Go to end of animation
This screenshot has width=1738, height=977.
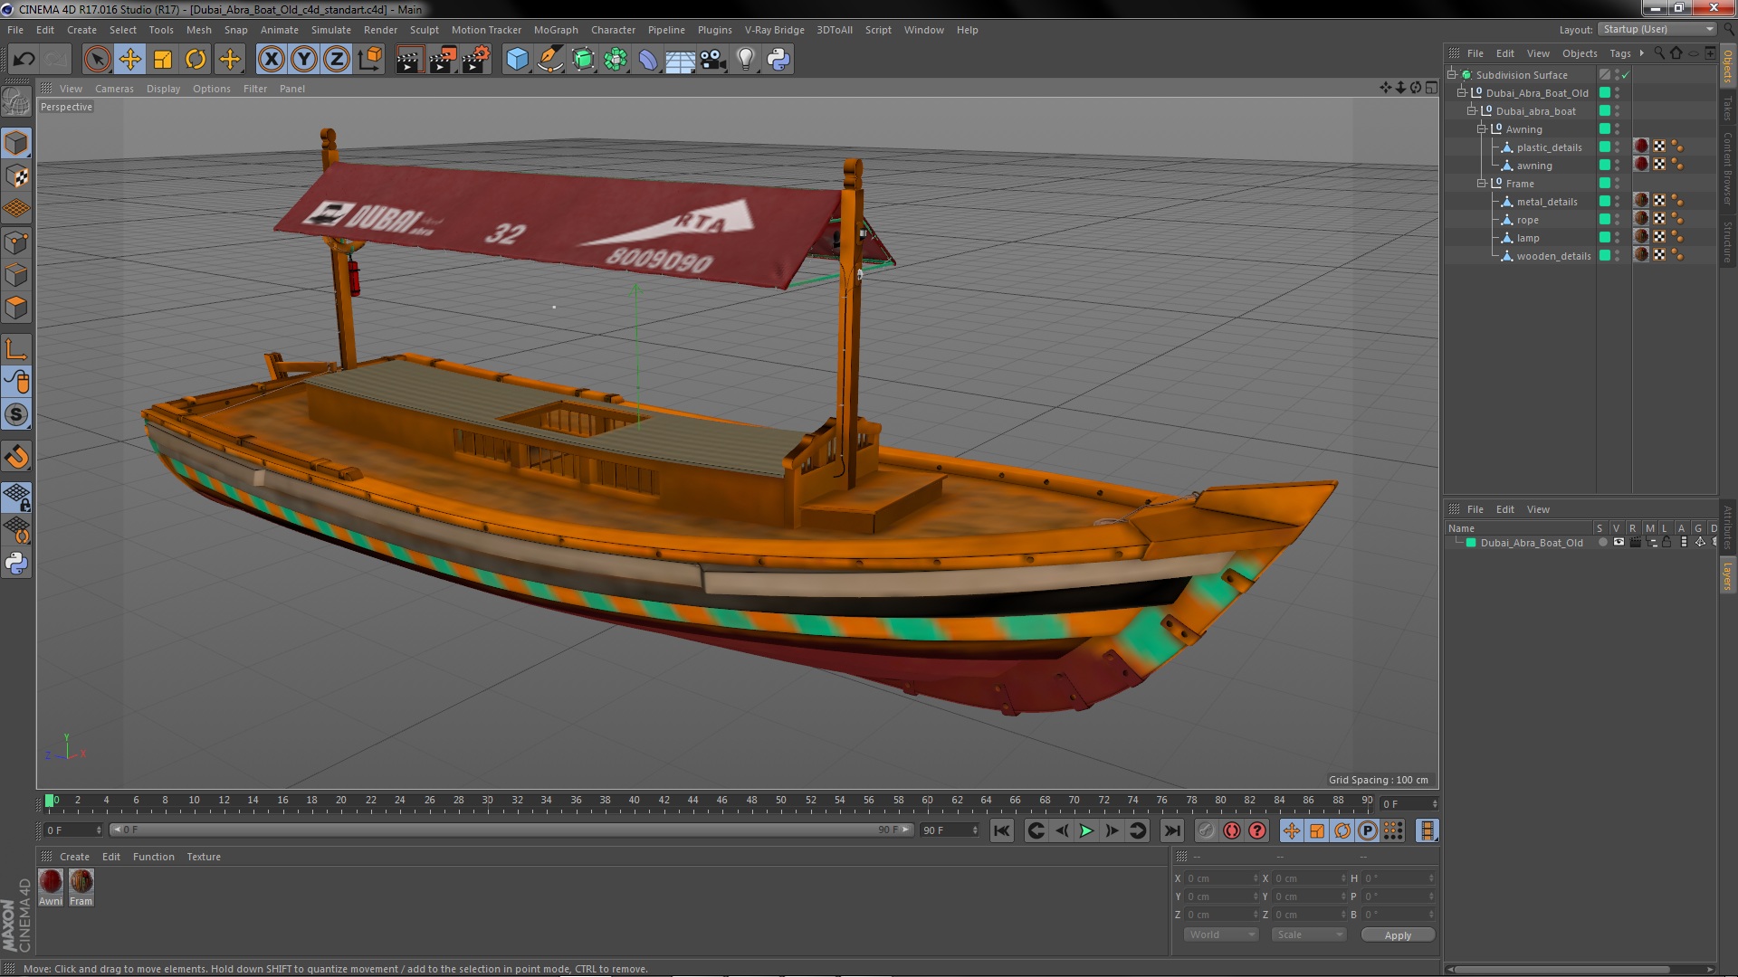click(x=1172, y=830)
